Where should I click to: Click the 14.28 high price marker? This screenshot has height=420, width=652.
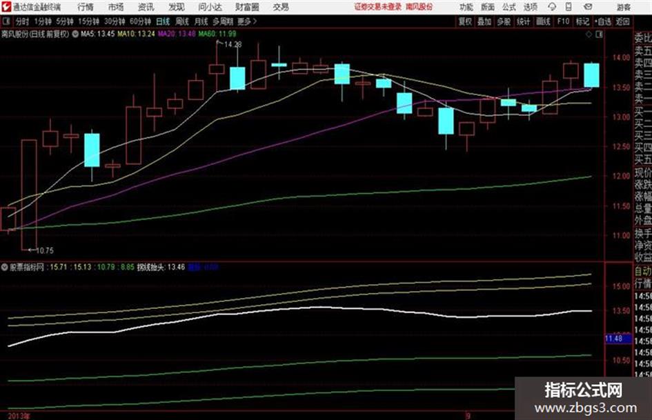pyautogui.click(x=233, y=44)
